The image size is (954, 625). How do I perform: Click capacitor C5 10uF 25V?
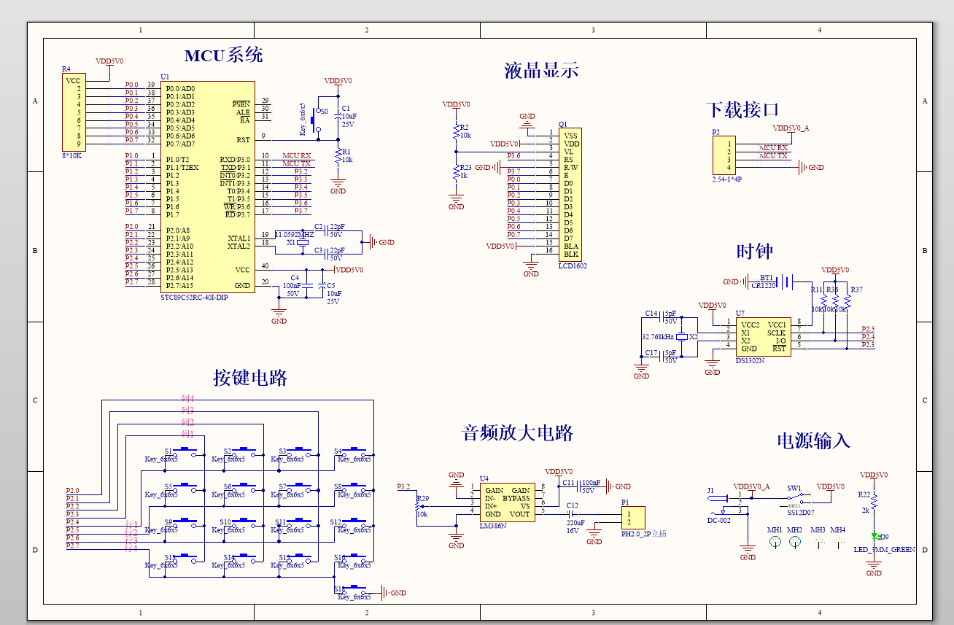[322, 285]
